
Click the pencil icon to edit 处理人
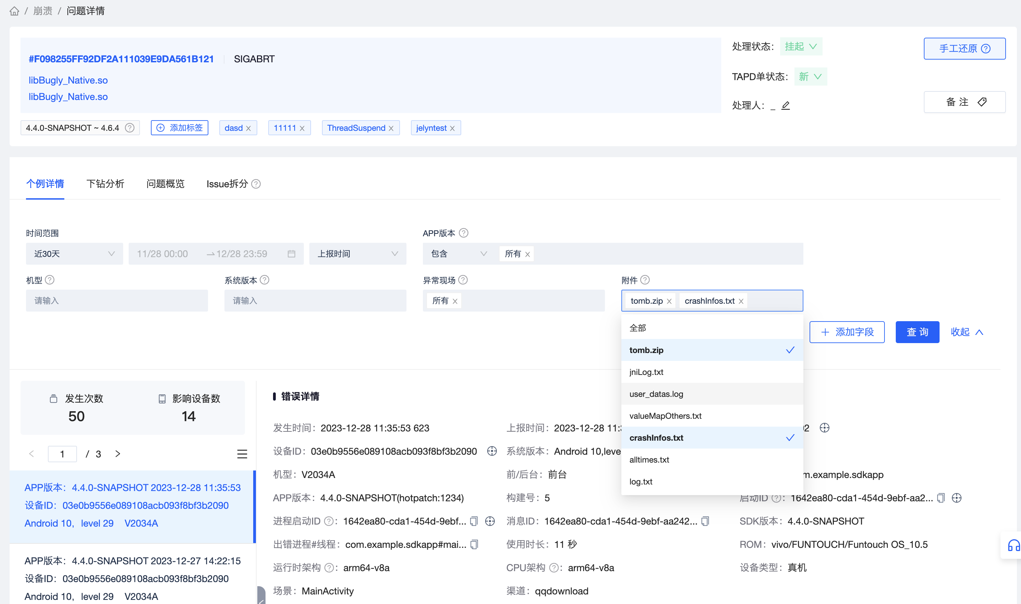(x=785, y=105)
